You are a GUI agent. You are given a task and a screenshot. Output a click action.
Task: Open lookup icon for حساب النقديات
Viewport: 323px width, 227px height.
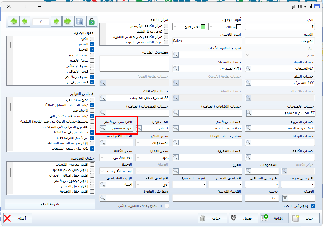(x=176, y=68)
